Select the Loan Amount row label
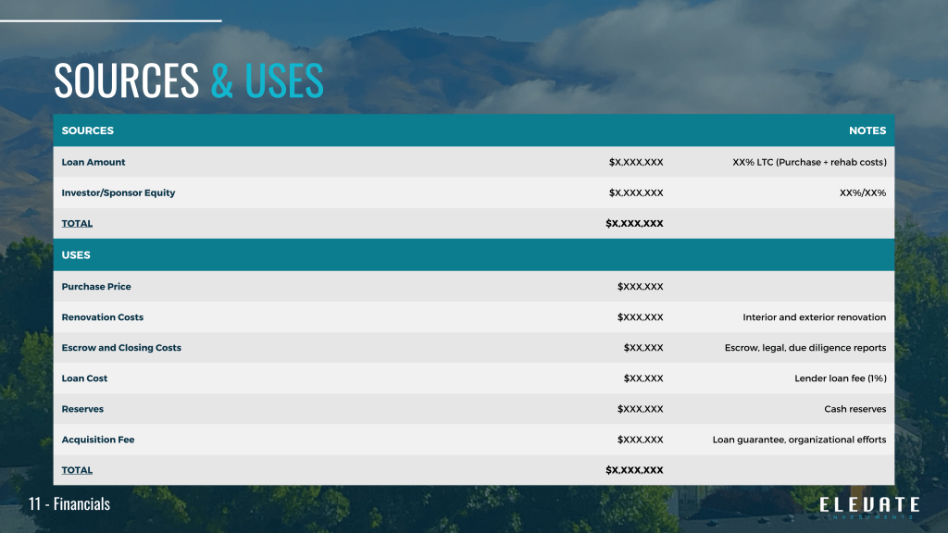Viewport: 948px width, 533px height. [94, 162]
